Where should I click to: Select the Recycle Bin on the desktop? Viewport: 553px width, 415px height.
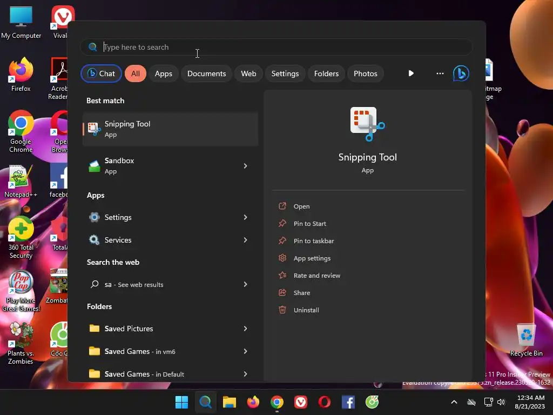[526, 340]
